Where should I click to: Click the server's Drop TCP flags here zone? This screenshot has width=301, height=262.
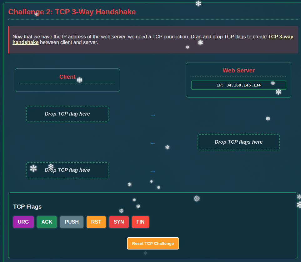238,142
